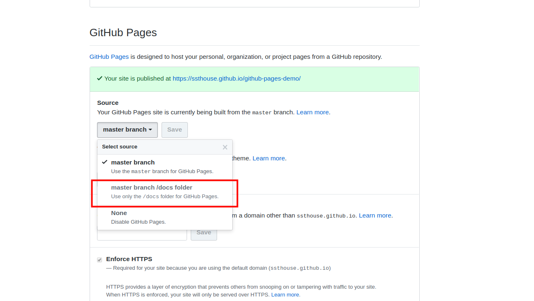This screenshot has height=301, width=534.
Task: Click Save for the custom domain
Action: pyautogui.click(x=203, y=232)
